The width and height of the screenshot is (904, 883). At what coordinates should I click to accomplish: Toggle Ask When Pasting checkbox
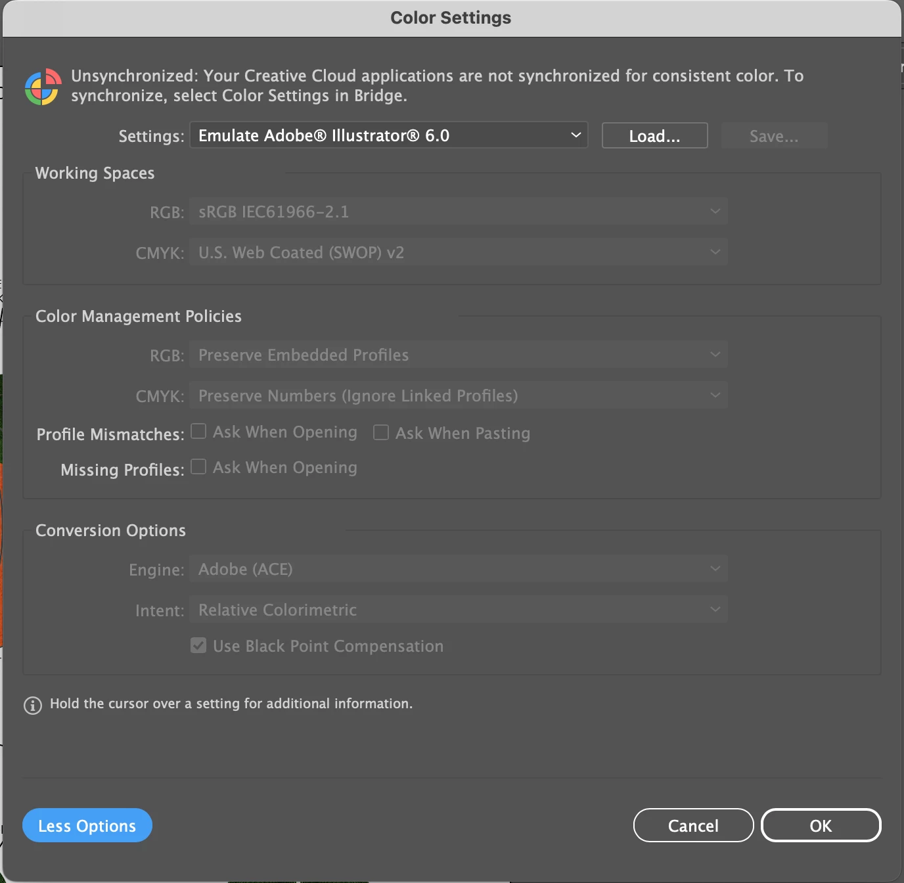(381, 432)
